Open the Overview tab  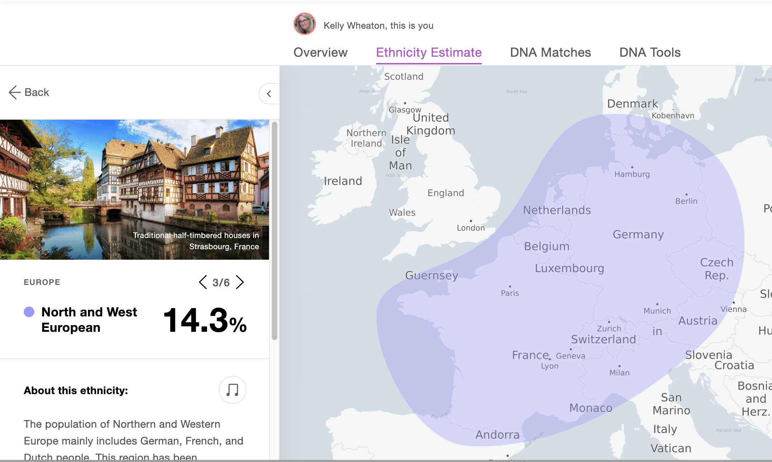320,52
